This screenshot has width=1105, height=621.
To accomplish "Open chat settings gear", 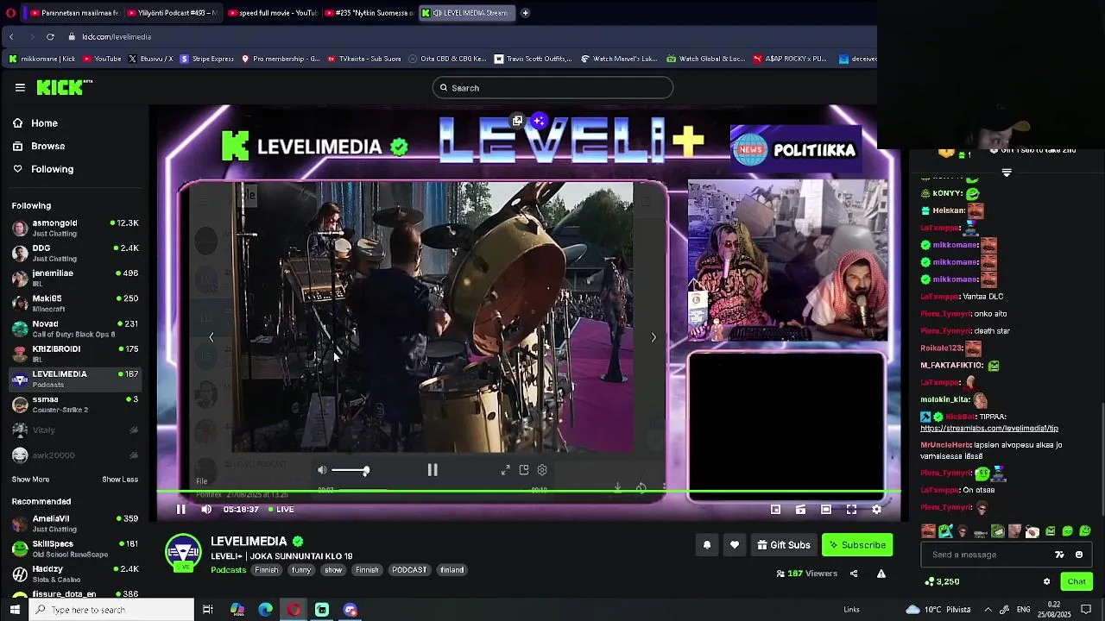I will click(1047, 581).
